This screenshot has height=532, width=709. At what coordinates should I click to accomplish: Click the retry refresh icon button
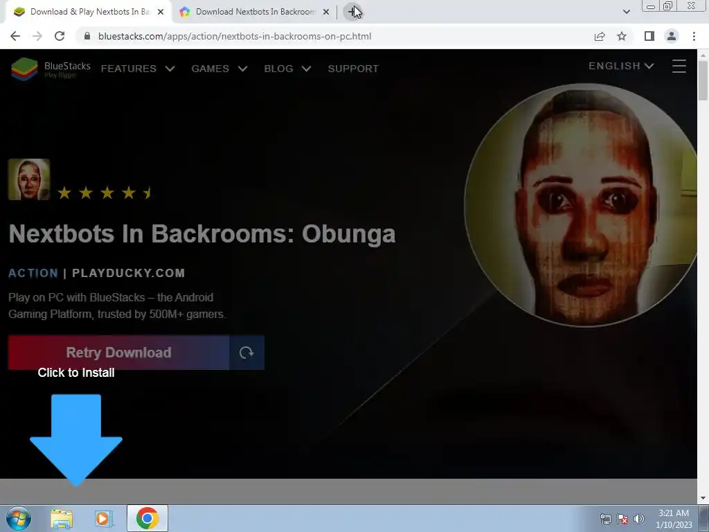[x=246, y=353]
